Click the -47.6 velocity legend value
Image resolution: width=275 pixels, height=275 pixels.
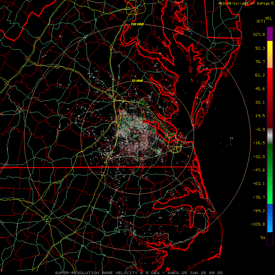point(259,170)
